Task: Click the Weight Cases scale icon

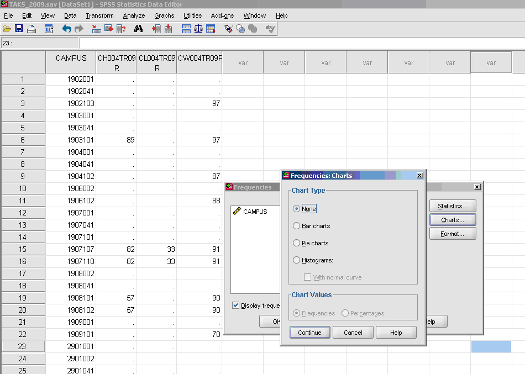Action: [198, 29]
